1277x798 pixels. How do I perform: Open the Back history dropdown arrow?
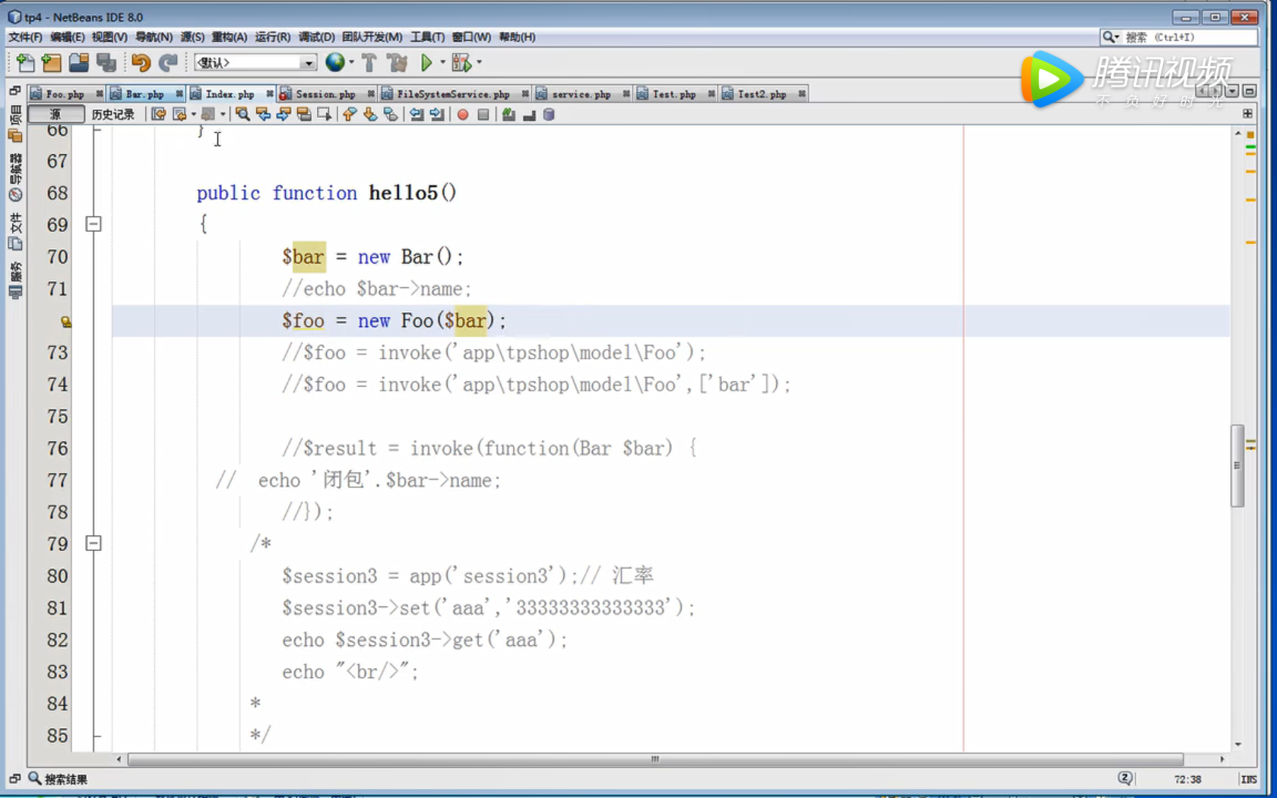coord(194,115)
